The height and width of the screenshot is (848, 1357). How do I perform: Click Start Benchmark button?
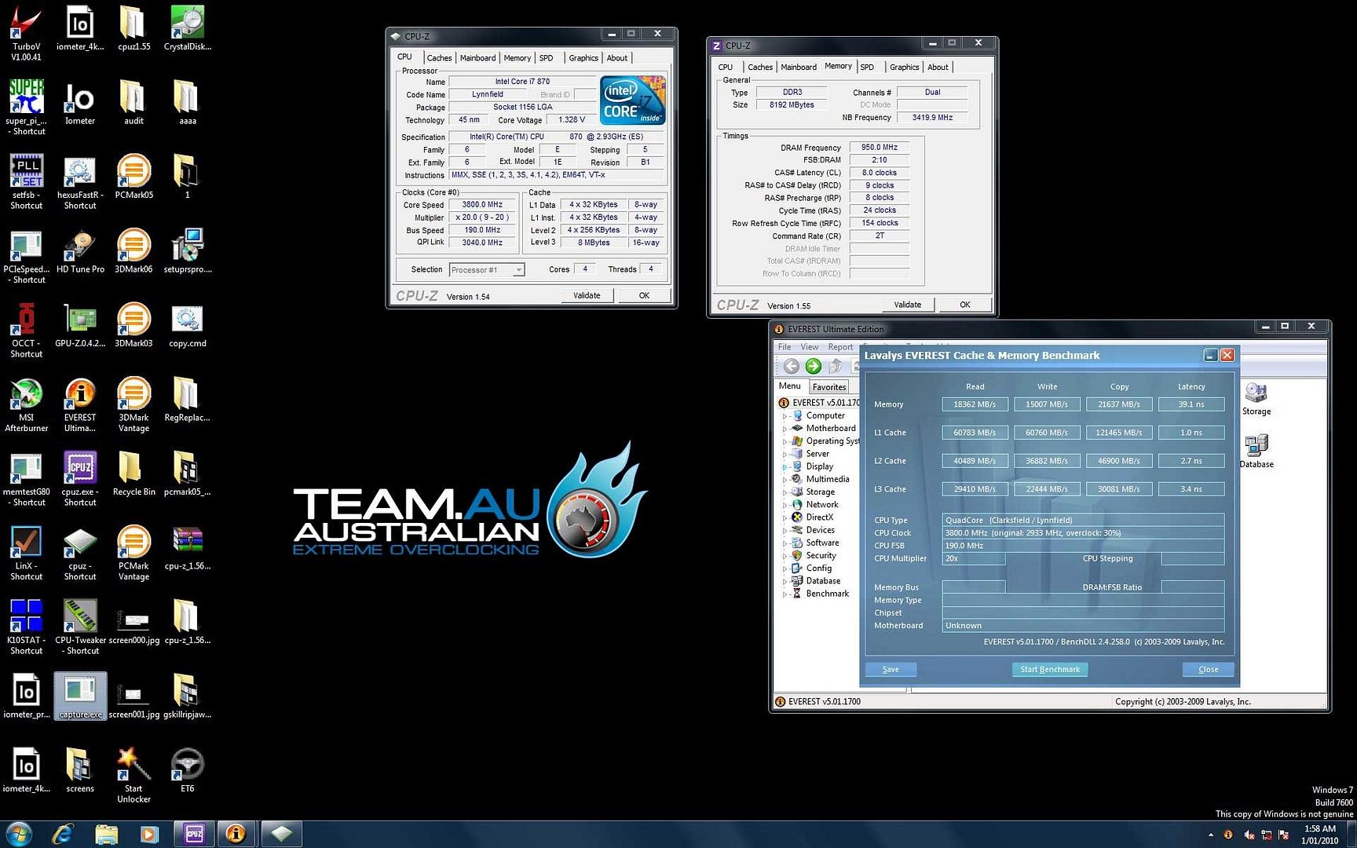click(x=1050, y=670)
